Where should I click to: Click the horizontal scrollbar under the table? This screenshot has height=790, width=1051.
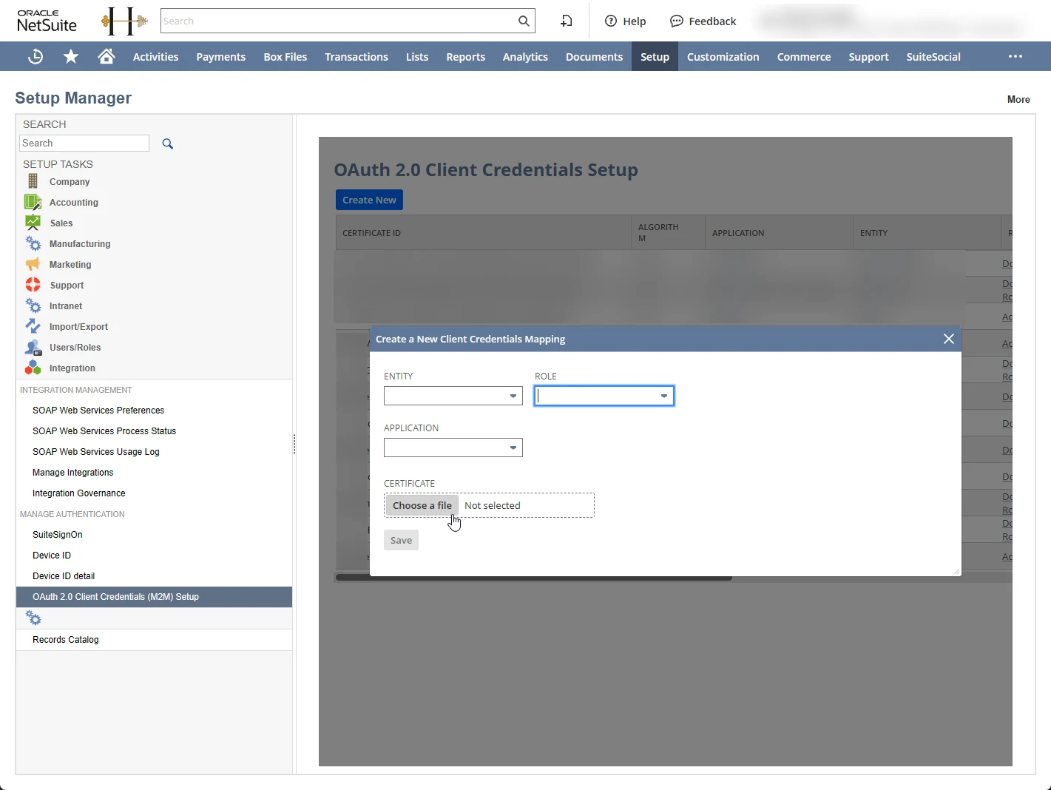point(533,578)
